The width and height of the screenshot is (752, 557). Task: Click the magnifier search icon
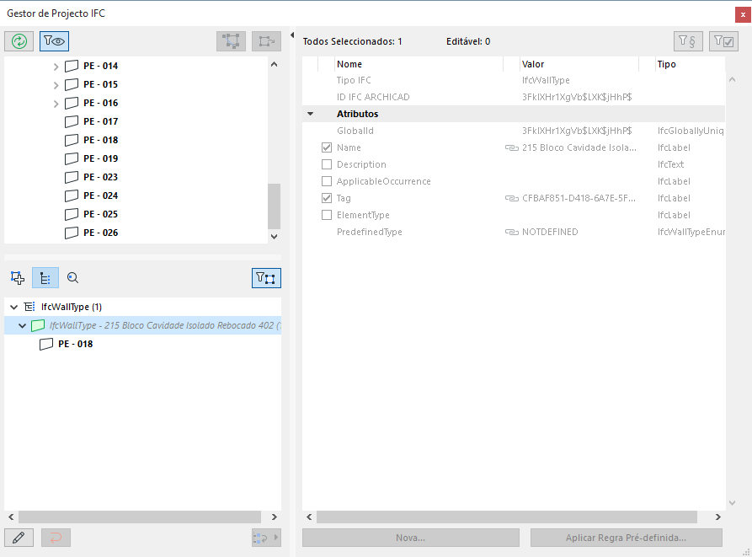[x=73, y=278]
